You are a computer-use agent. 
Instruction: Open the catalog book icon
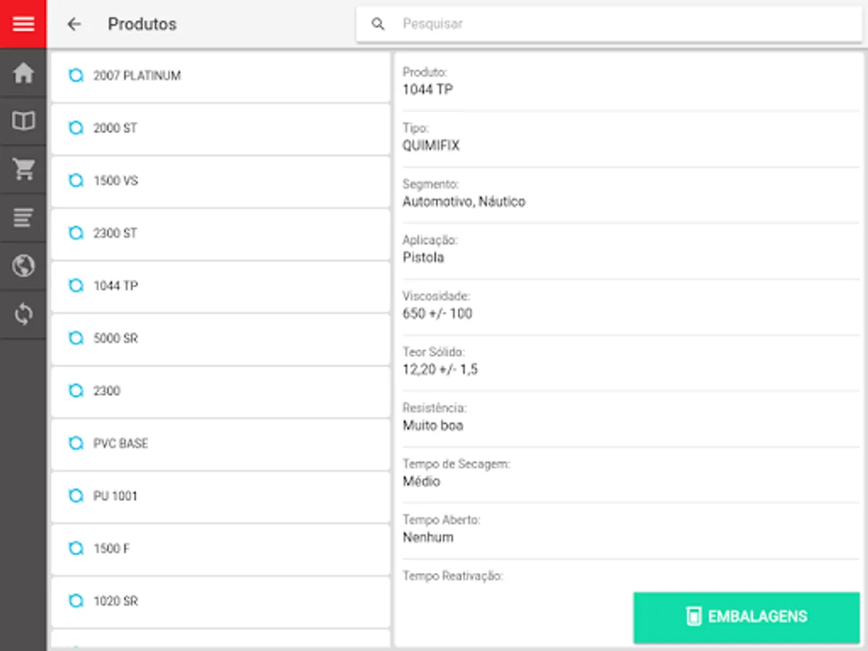[23, 121]
